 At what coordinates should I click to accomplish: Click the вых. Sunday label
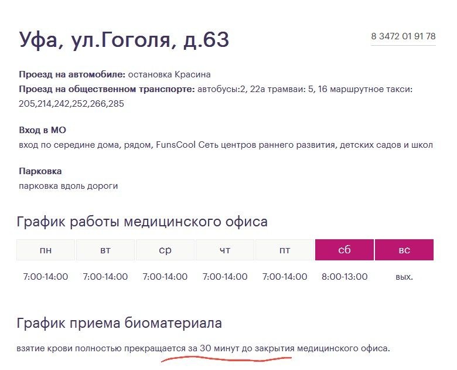(404, 277)
